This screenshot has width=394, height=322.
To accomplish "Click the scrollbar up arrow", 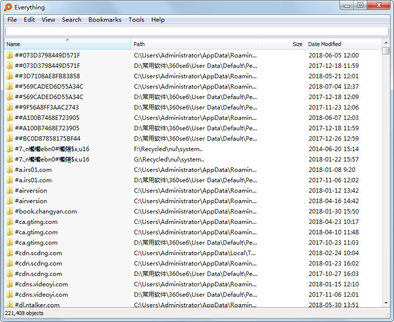I will (x=386, y=43).
